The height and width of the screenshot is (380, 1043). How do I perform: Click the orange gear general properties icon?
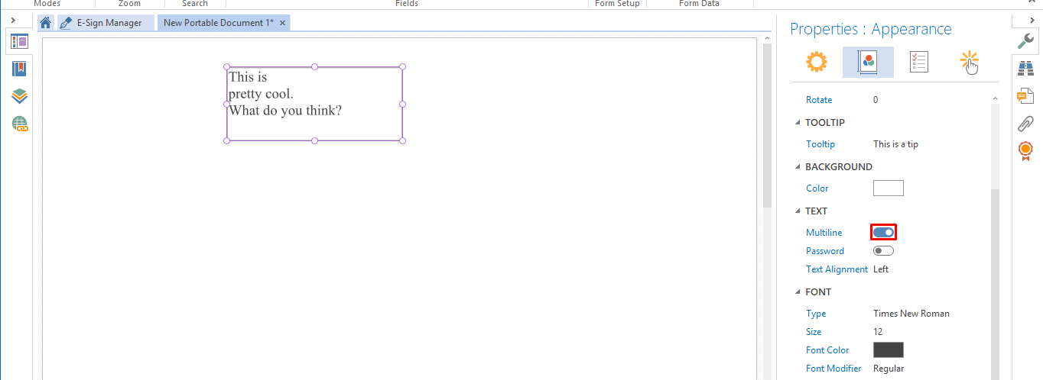[x=816, y=63]
